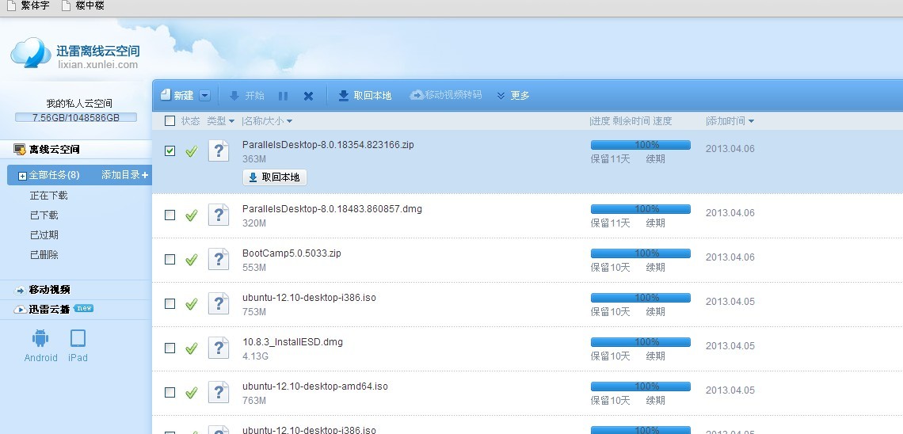Expand the 更多 menu in the toolbar
This screenshot has width=903, height=434.
pos(513,96)
